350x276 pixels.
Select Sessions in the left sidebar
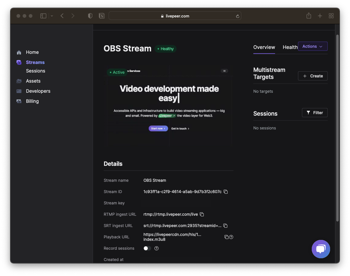[35, 71]
